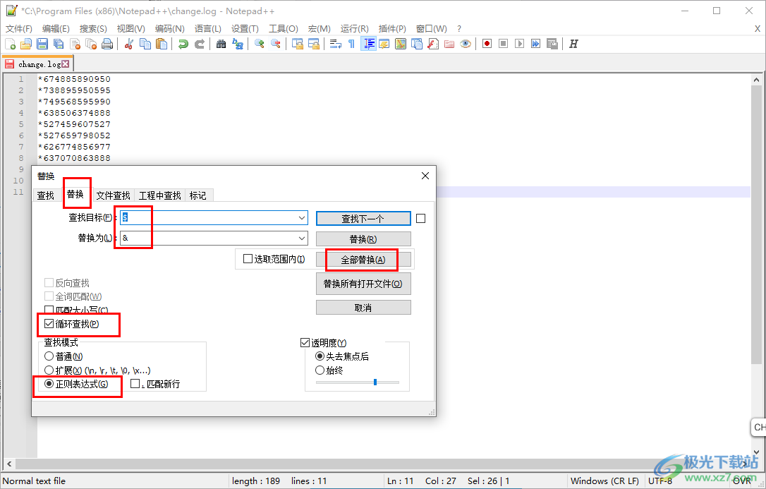
Task: Switch to the 文件查找 tab
Action: click(x=113, y=195)
